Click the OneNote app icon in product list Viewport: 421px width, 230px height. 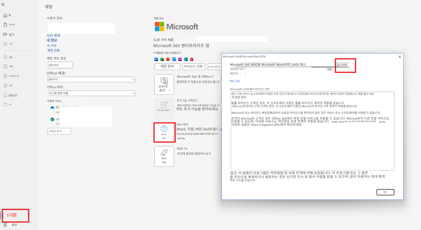pyautogui.click(x=180, y=59)
